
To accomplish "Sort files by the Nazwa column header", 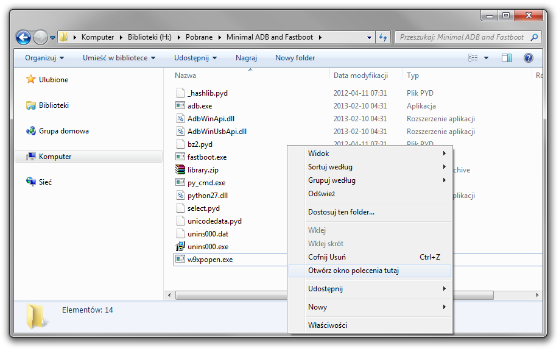I will [186, 76].
